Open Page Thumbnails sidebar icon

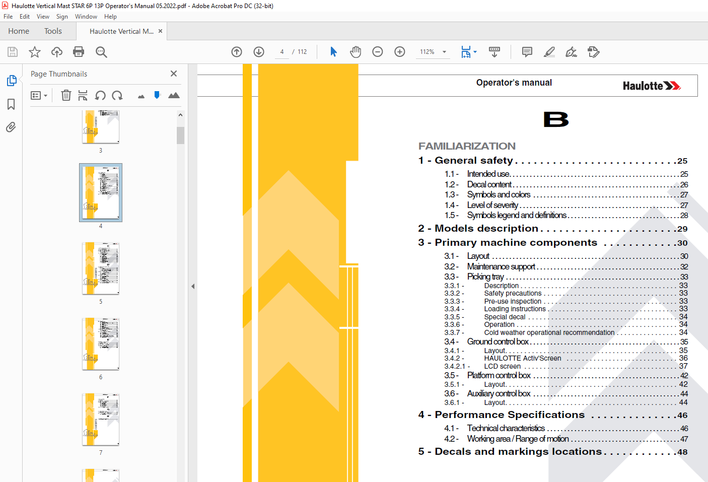11,81
